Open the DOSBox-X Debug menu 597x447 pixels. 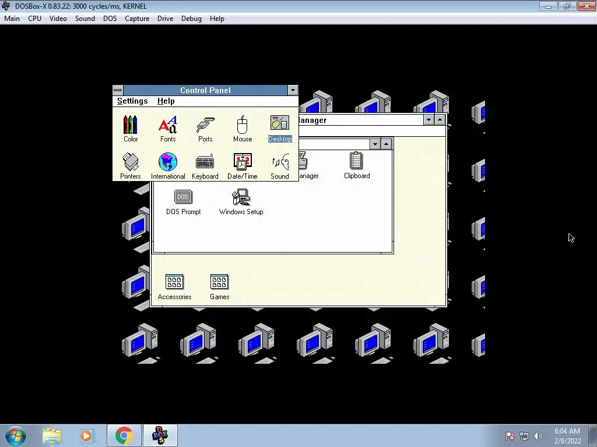click(191, 19)
